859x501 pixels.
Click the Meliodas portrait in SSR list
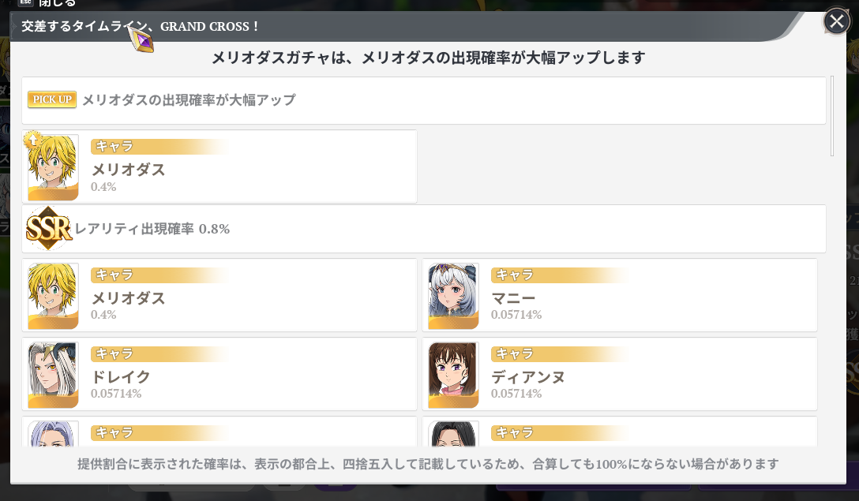tap(53, 296)
